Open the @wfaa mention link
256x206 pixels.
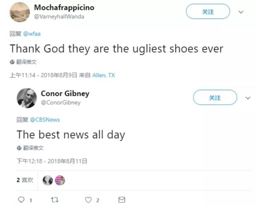click(32, 34)
